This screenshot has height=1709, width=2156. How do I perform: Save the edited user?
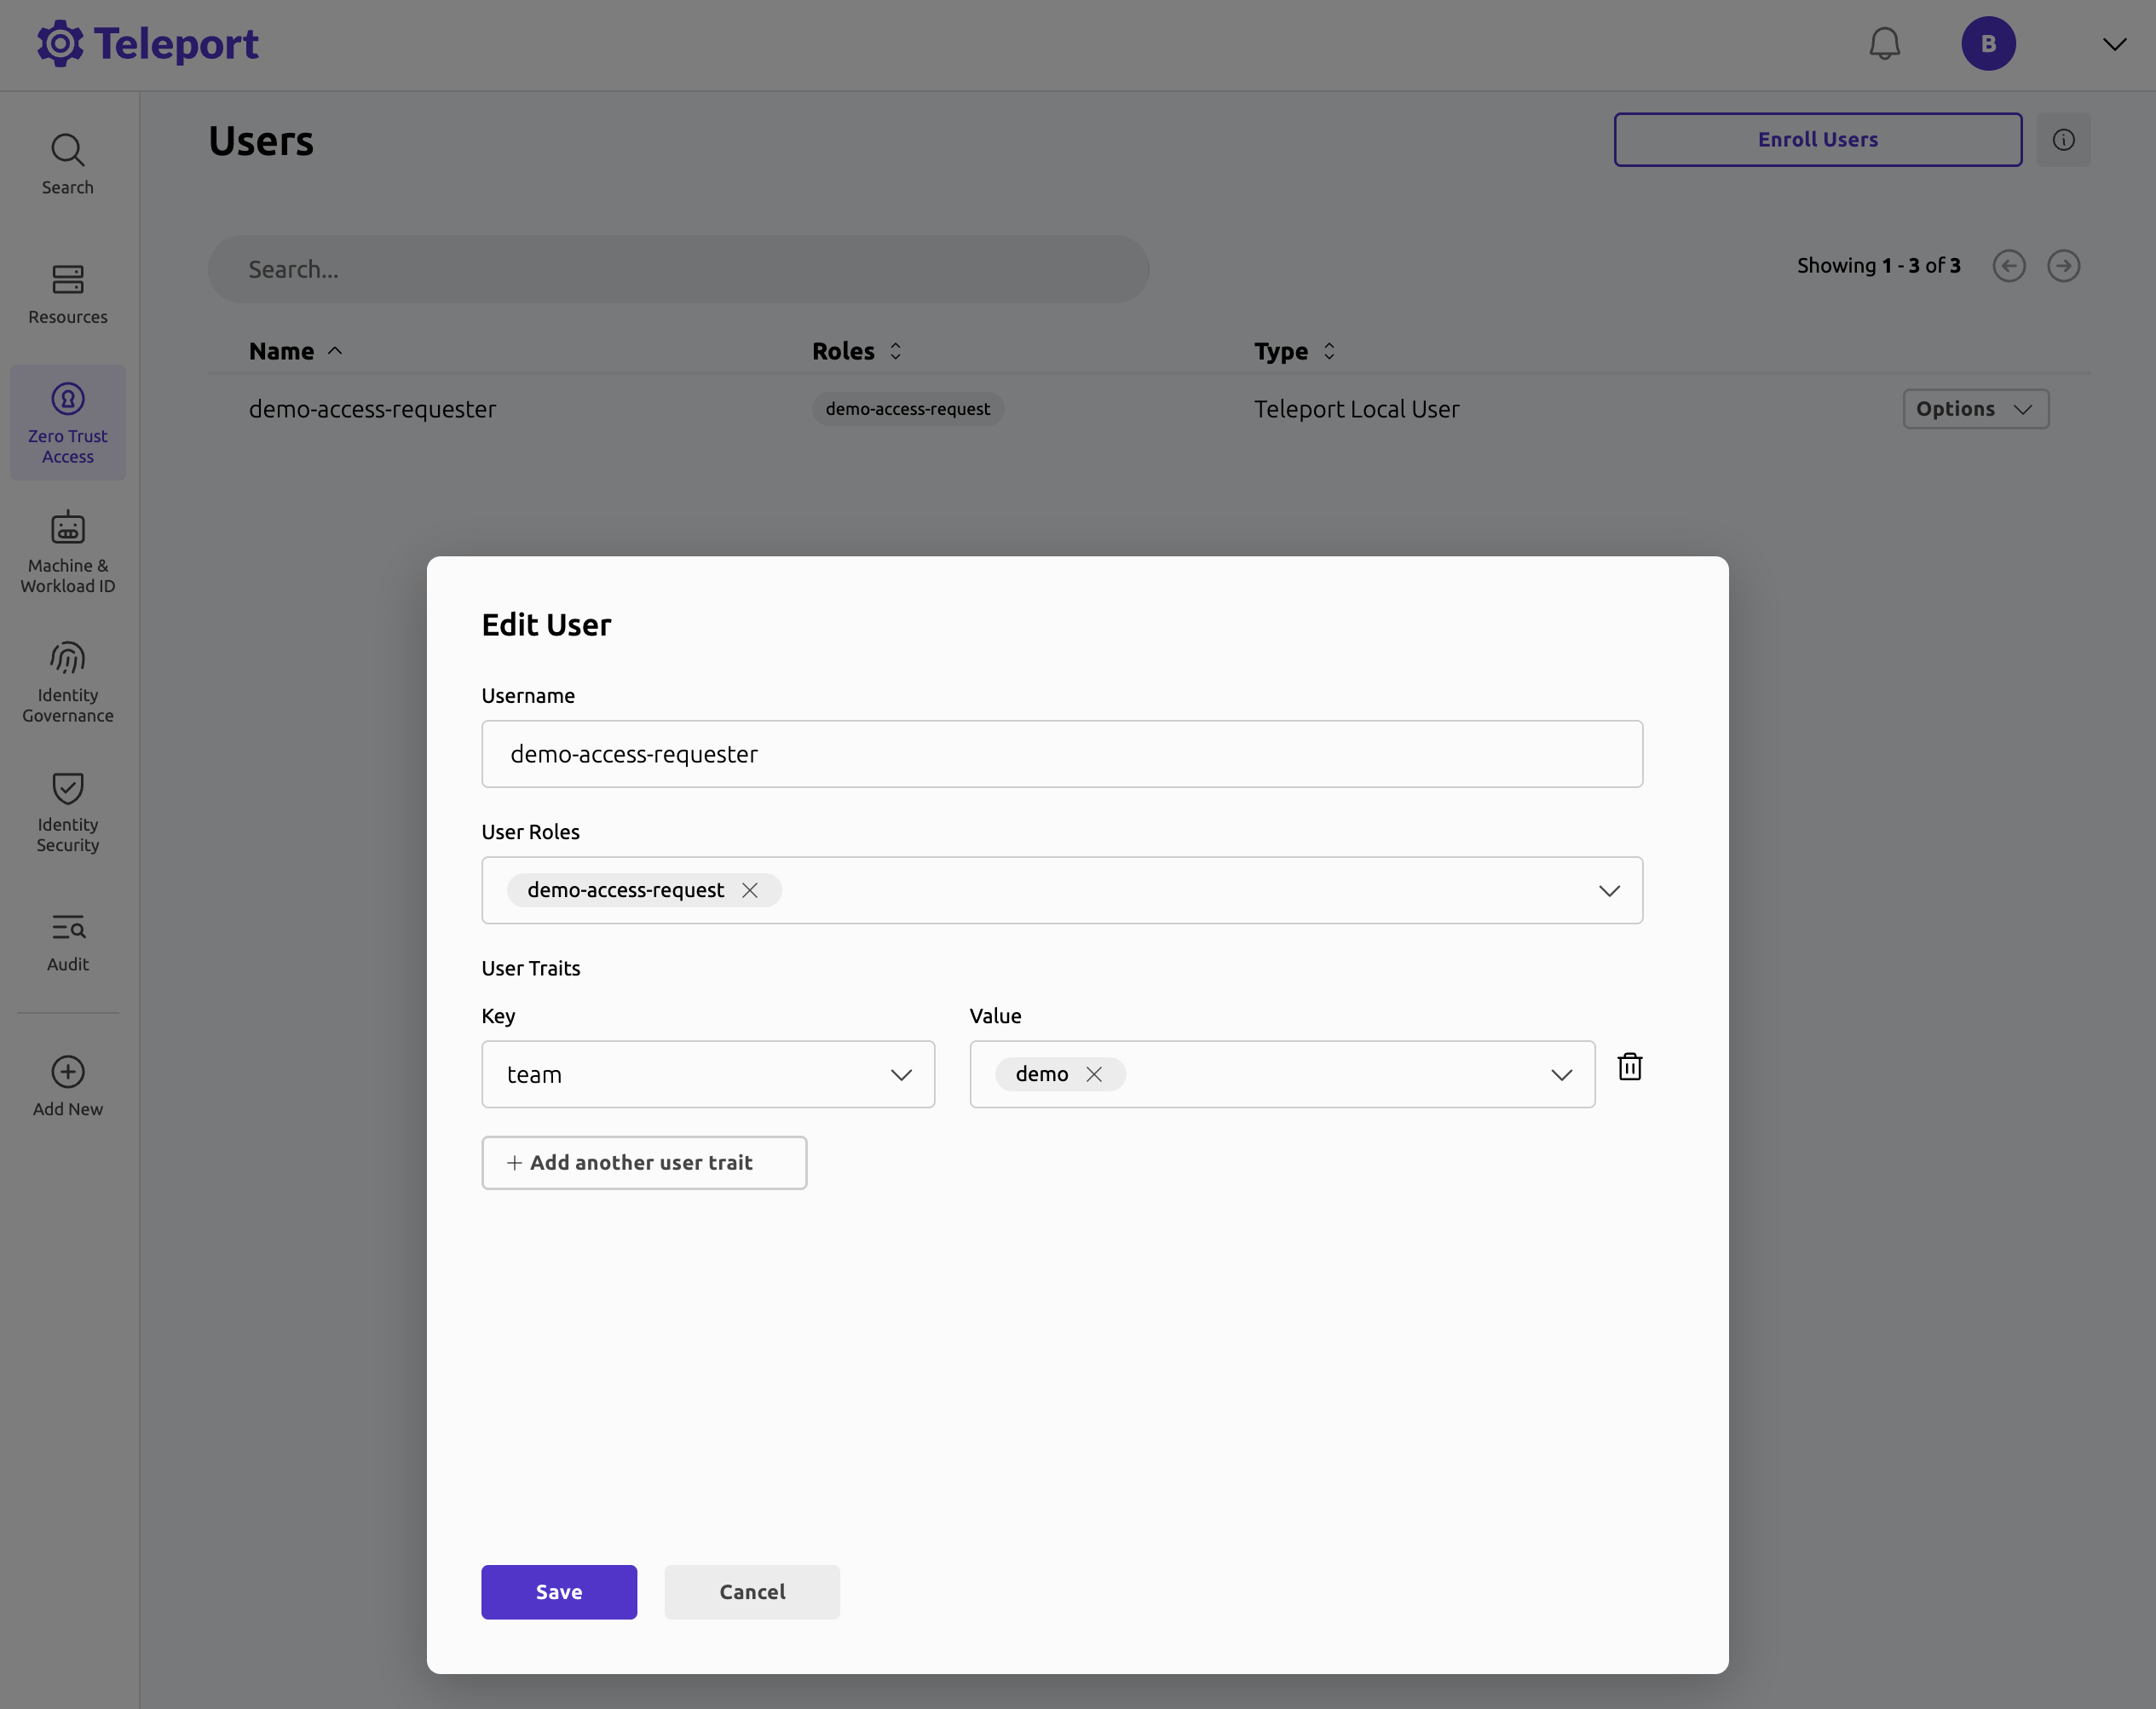tap(558, 1591)
